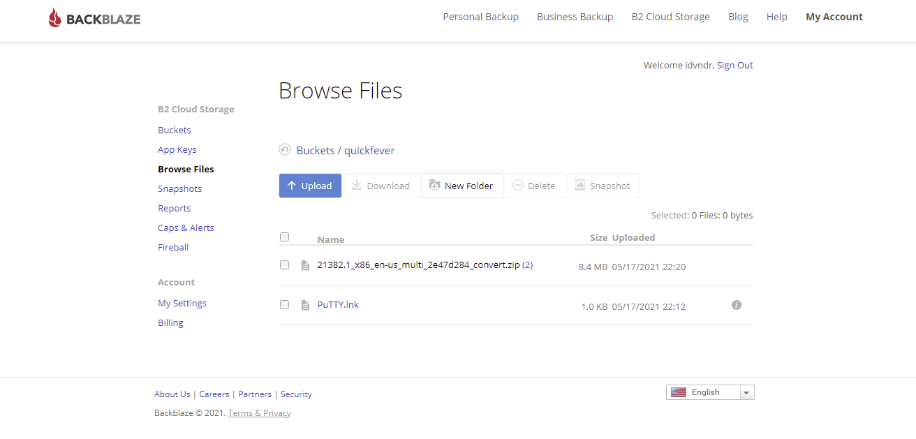Screen dimensions: 916x439
Task: Click the file icon next to PuTTY.lnk
Action: click(305, 305)
